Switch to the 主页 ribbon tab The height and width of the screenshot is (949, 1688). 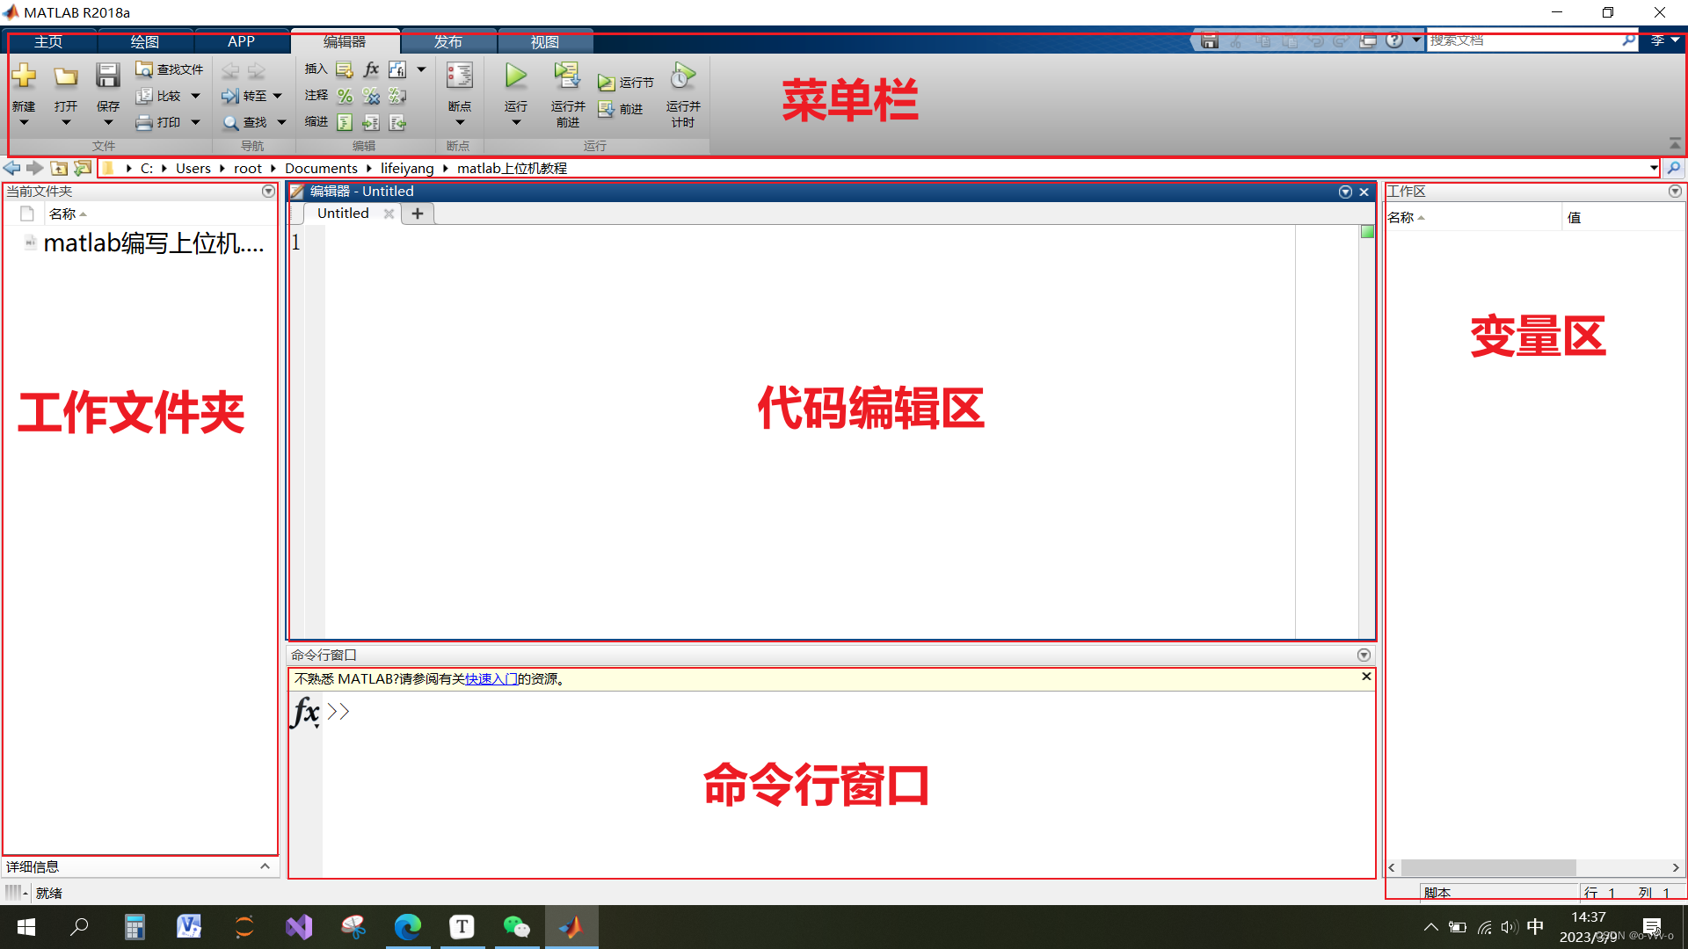point(47,41)
